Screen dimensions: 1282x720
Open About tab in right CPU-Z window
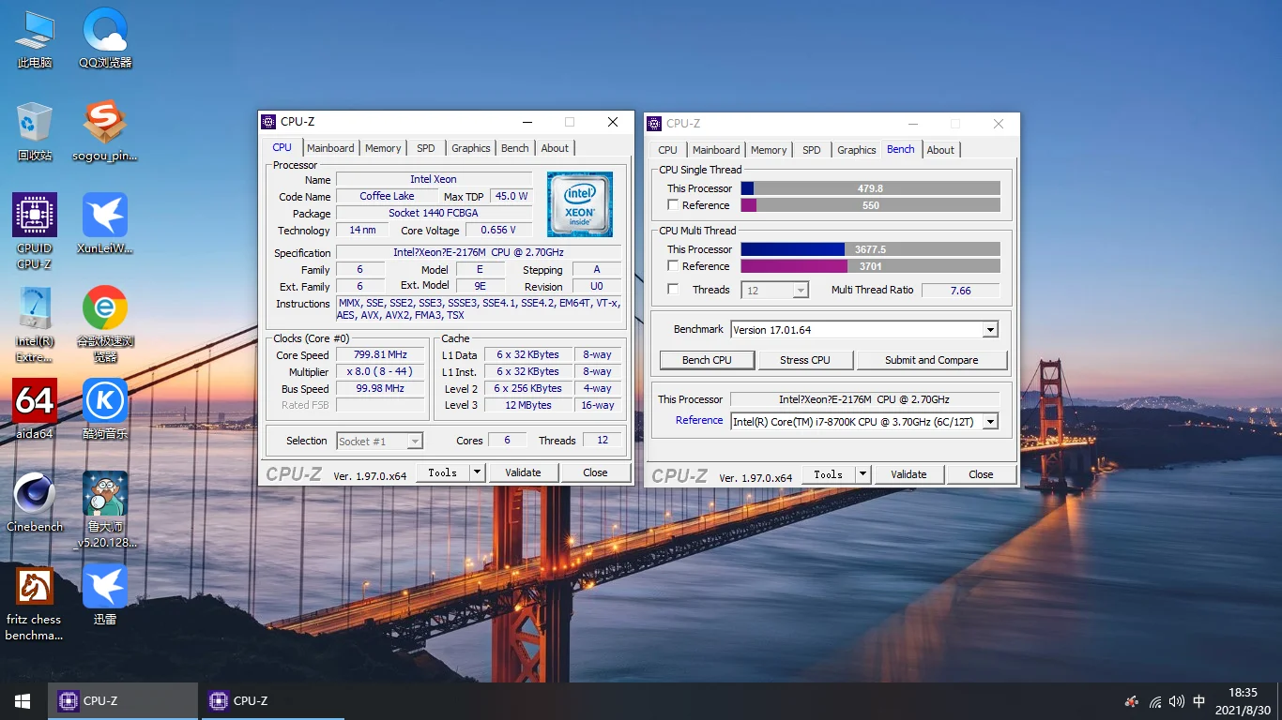tap(940, 150)
